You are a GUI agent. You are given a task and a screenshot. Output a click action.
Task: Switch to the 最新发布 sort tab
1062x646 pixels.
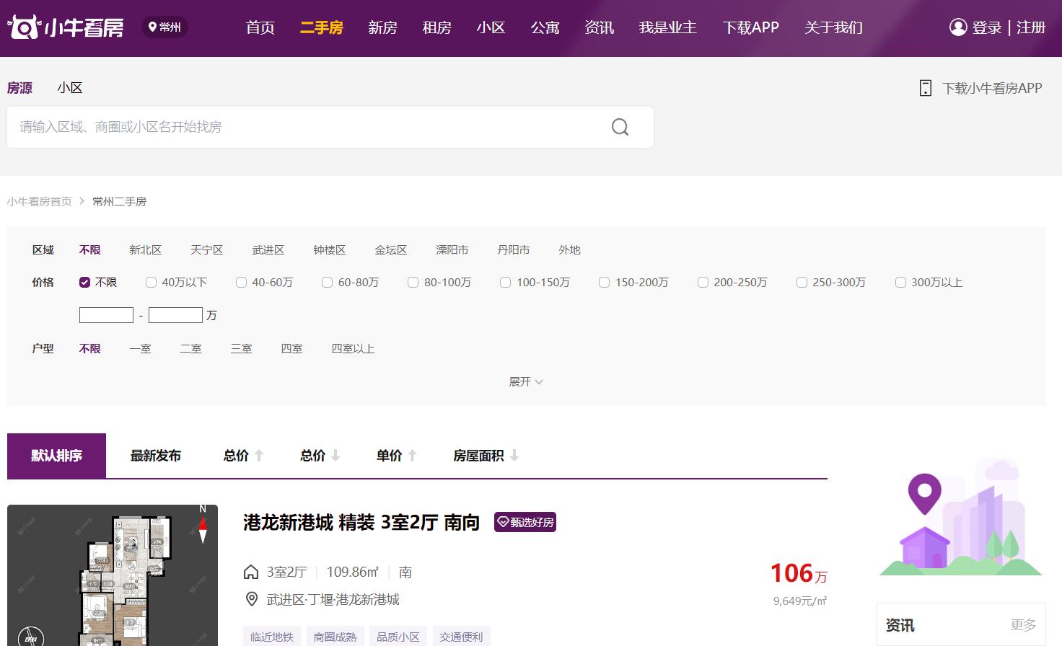(x=155, y=456)
